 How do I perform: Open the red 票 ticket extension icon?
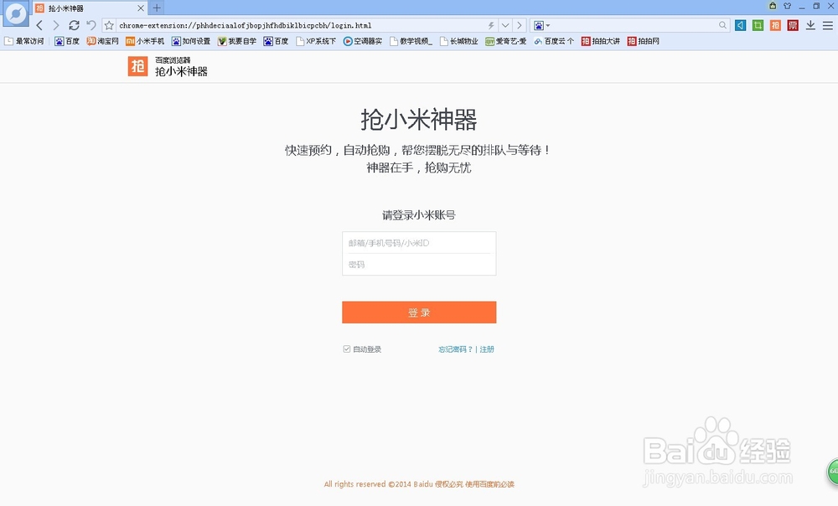(793, 25)
